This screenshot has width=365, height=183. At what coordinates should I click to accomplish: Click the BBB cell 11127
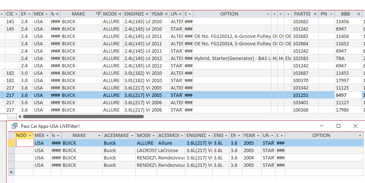pyautogui.click(x=348, y=103)
